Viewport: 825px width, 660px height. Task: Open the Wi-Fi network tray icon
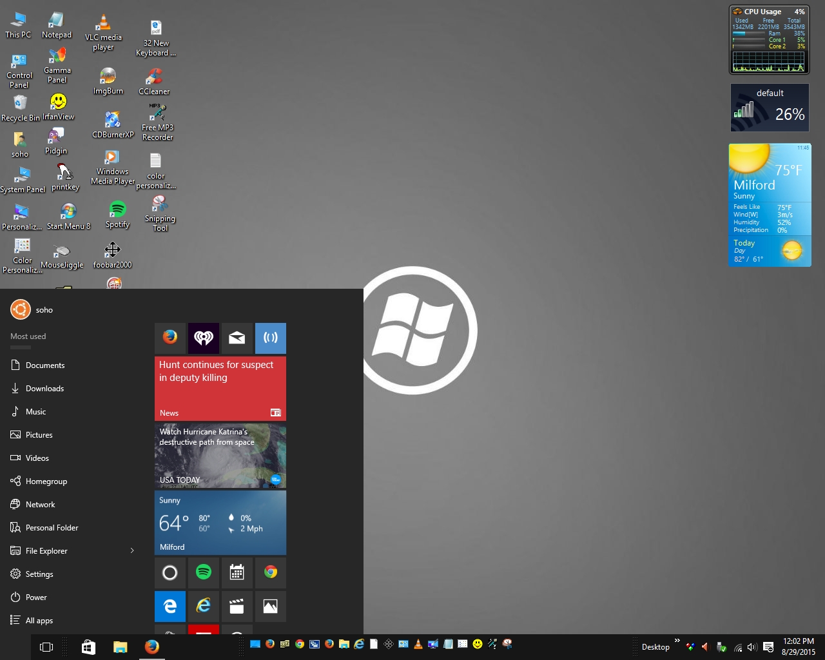tap(738, 647)
